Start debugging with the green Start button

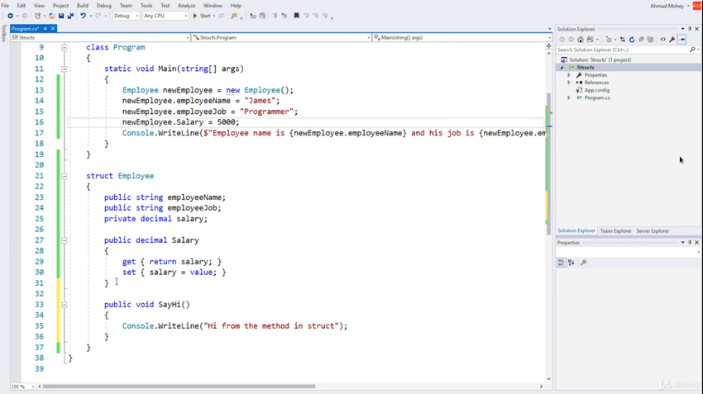click(202, 16)
